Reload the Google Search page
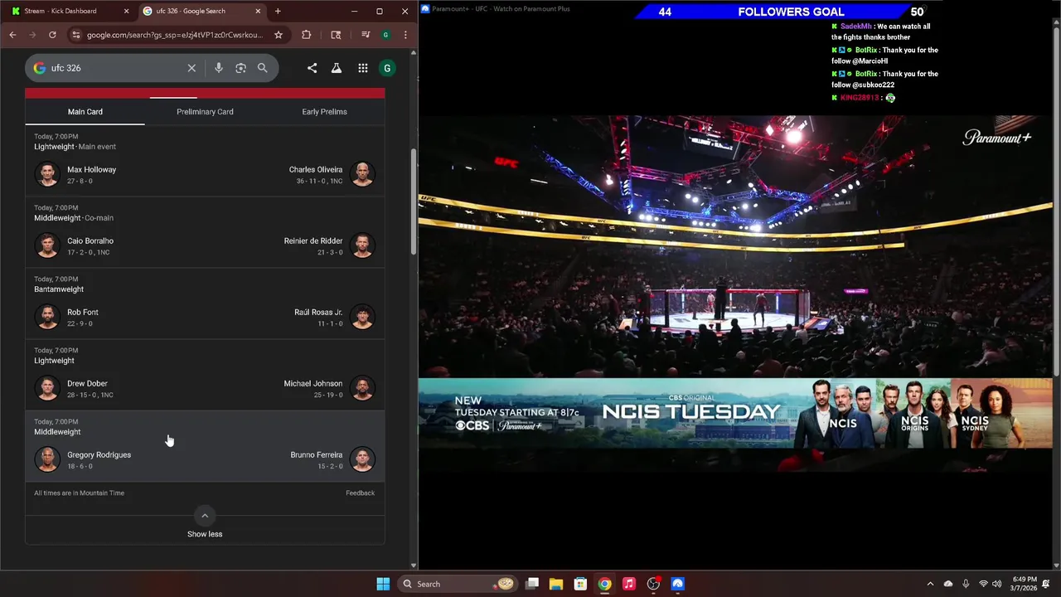 [52, 35]
